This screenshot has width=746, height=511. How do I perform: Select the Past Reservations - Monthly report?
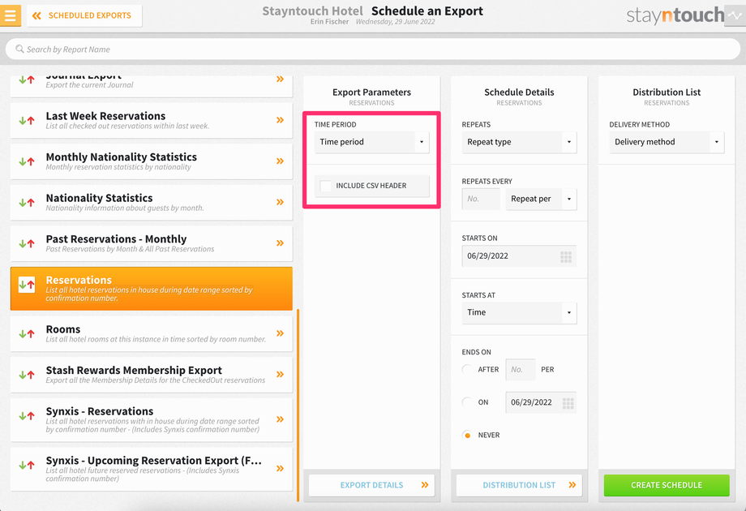152,243
